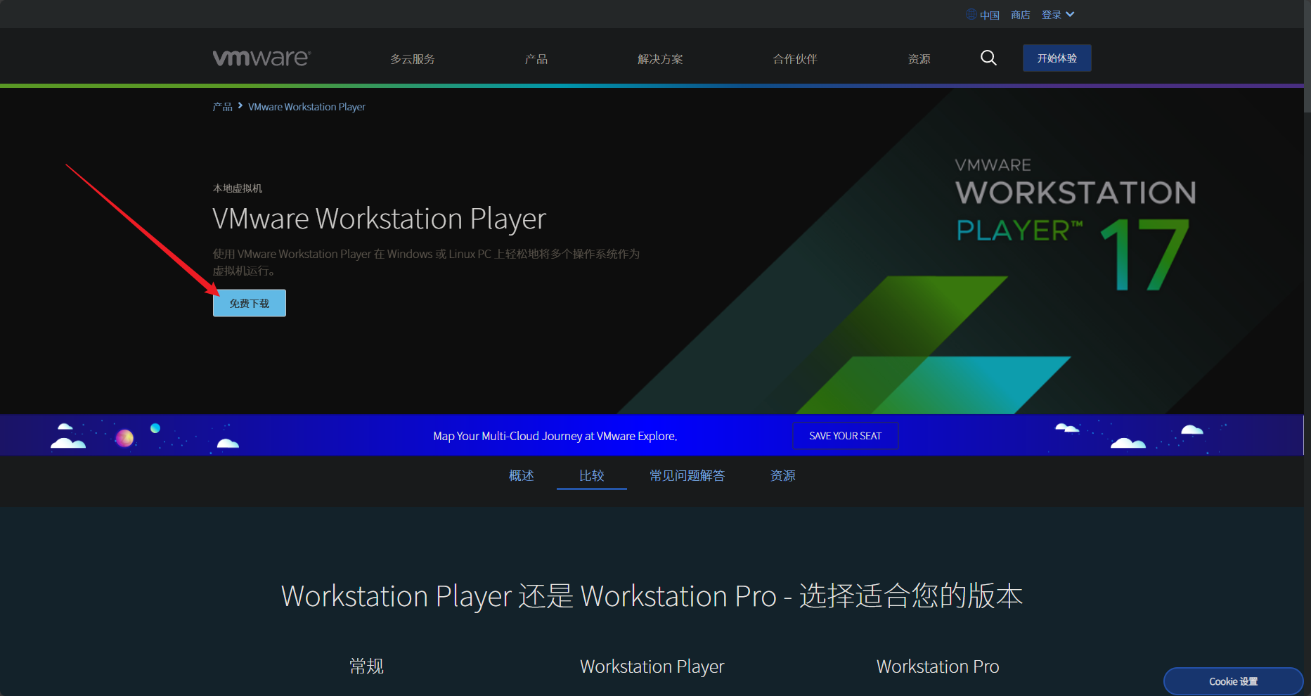This screenshot has height=696, width=1311.
Task: Open the 多云服务 menu
Action: 413,59
